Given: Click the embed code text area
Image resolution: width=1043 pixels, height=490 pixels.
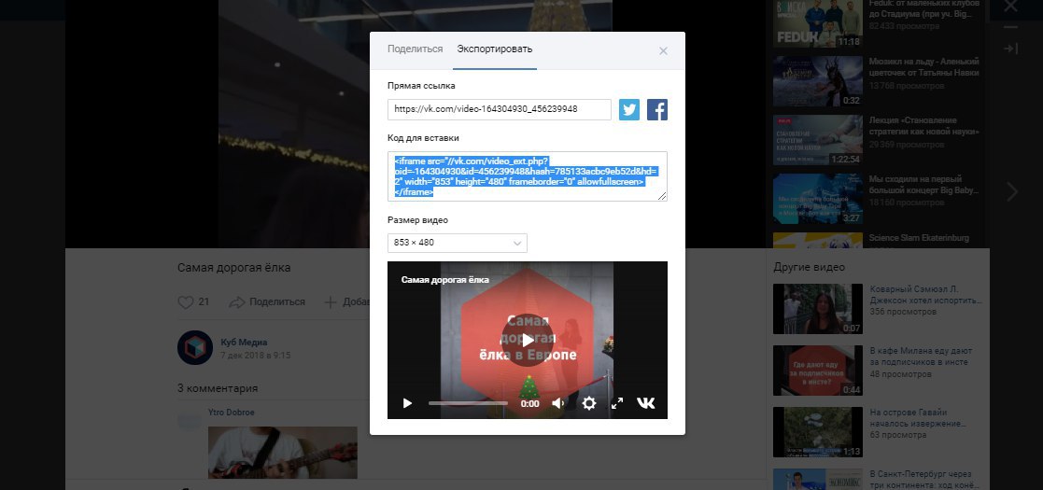Looking at the screenshot, I should click(x=527, y=176).
